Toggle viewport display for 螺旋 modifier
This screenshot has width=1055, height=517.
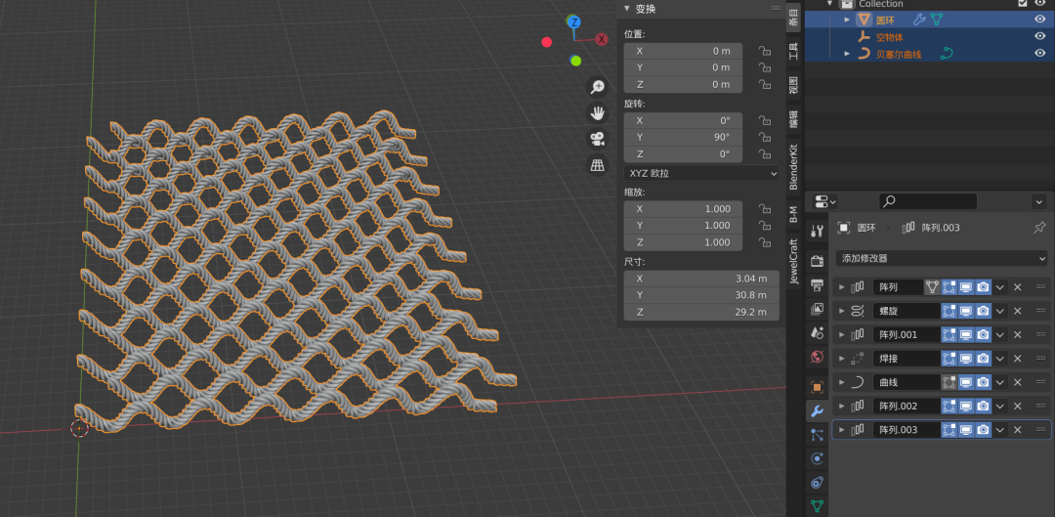click(x=966, y=311)
